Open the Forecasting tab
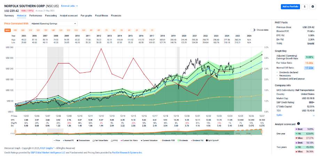Image resolution: width=323 pixels, height=163 pixels. pos(51,16)
